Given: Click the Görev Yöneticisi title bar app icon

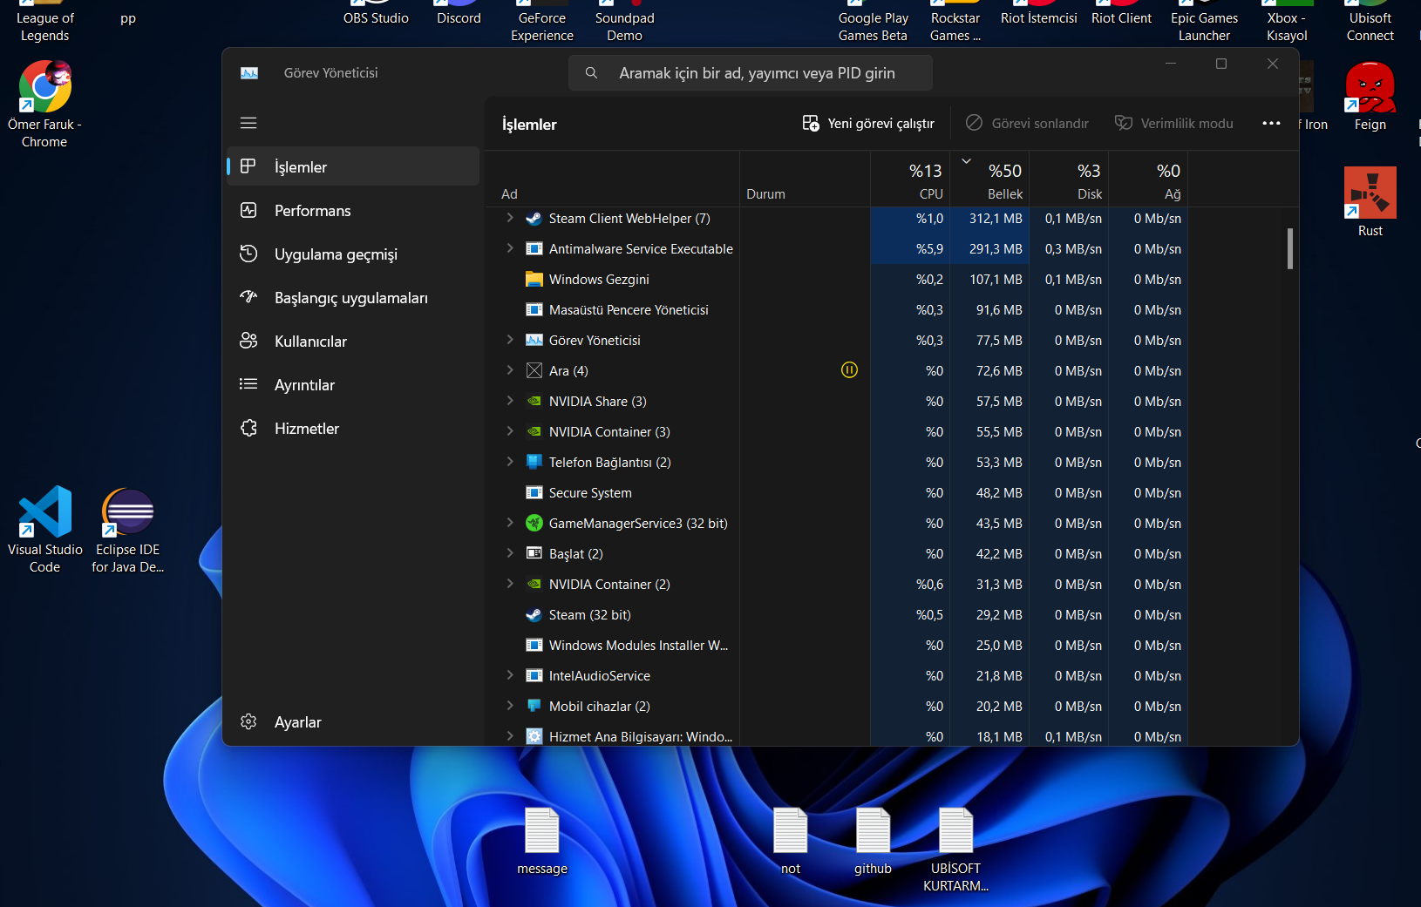Looking at the screenshot, I should click(x=249, y=73).
